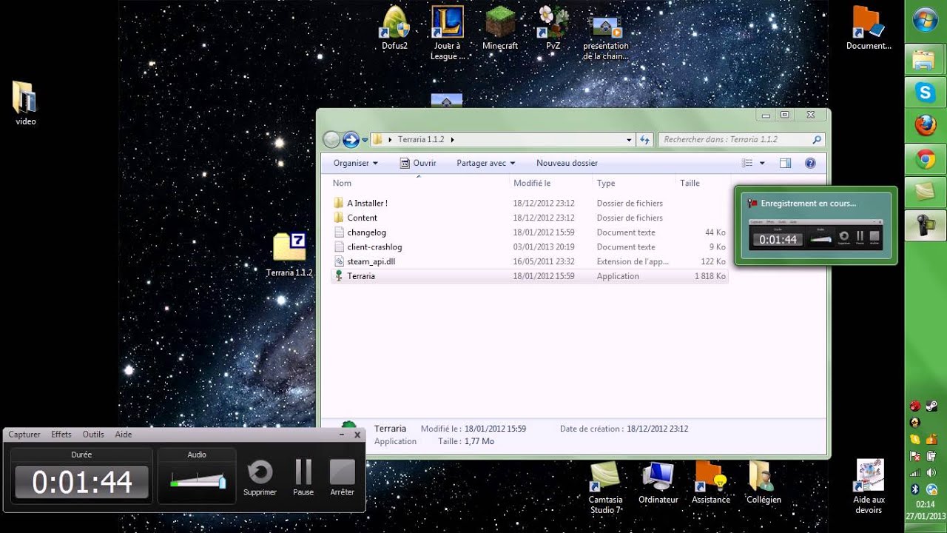This screenshot has height=533, width=947.
Task: Launch Firefox from the taskbar
Action: pyautogui.click(x=926, y=125)
